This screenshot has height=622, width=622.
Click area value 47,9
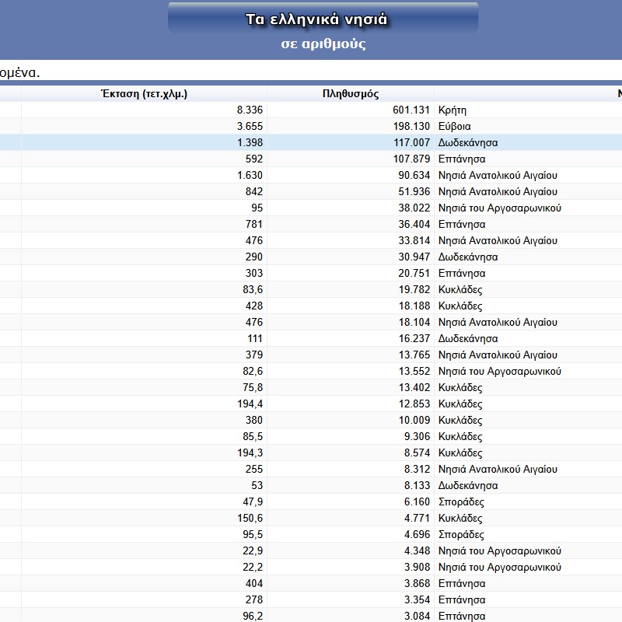253,501
